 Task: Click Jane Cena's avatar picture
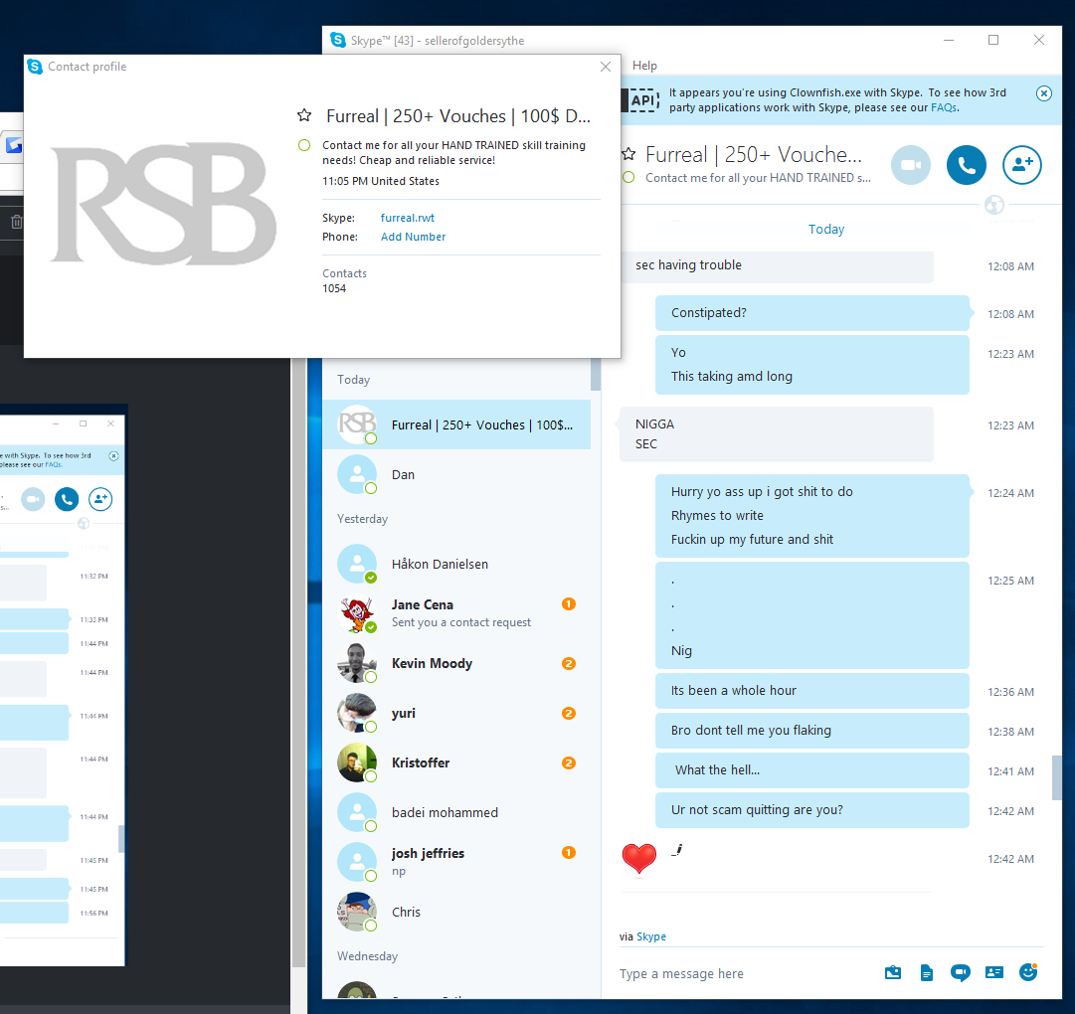click(x=357, y=613)
